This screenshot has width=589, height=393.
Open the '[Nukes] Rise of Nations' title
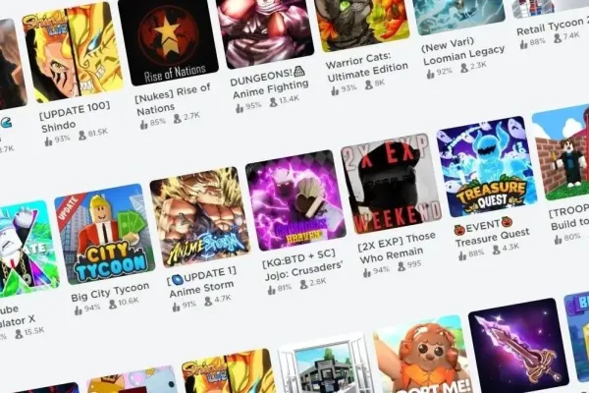(x=173, y=100)
